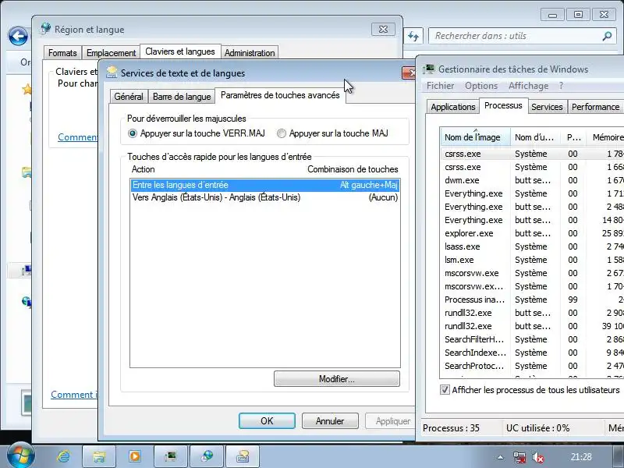The height and width of the screenshot is (468, 624).
Task: Select the dwm.exe process row
Action: click(533, 180)
